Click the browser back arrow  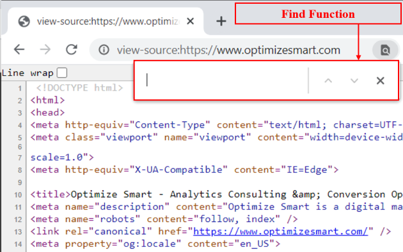tap(19, 49)
